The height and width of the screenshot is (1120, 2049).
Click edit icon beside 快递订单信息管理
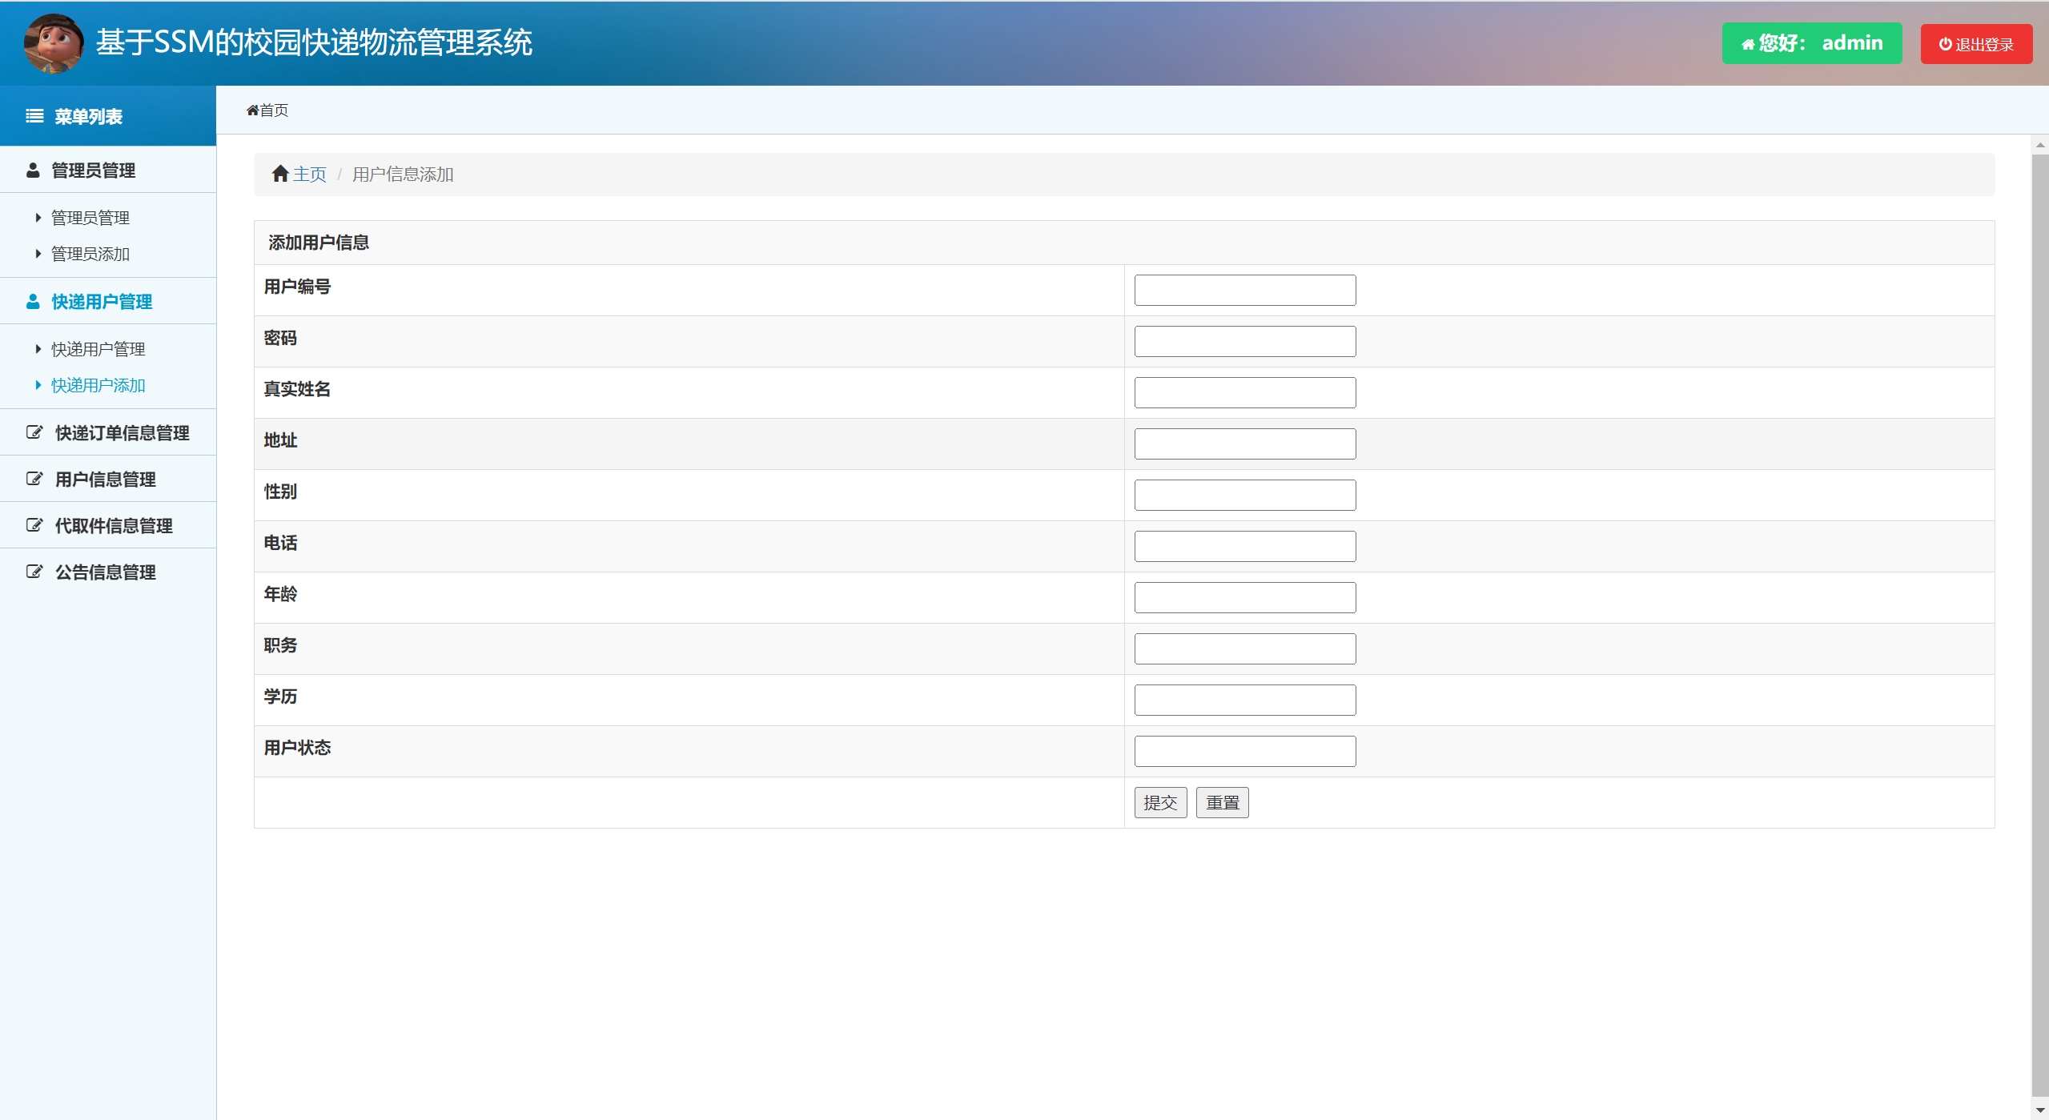click(34, 433)
